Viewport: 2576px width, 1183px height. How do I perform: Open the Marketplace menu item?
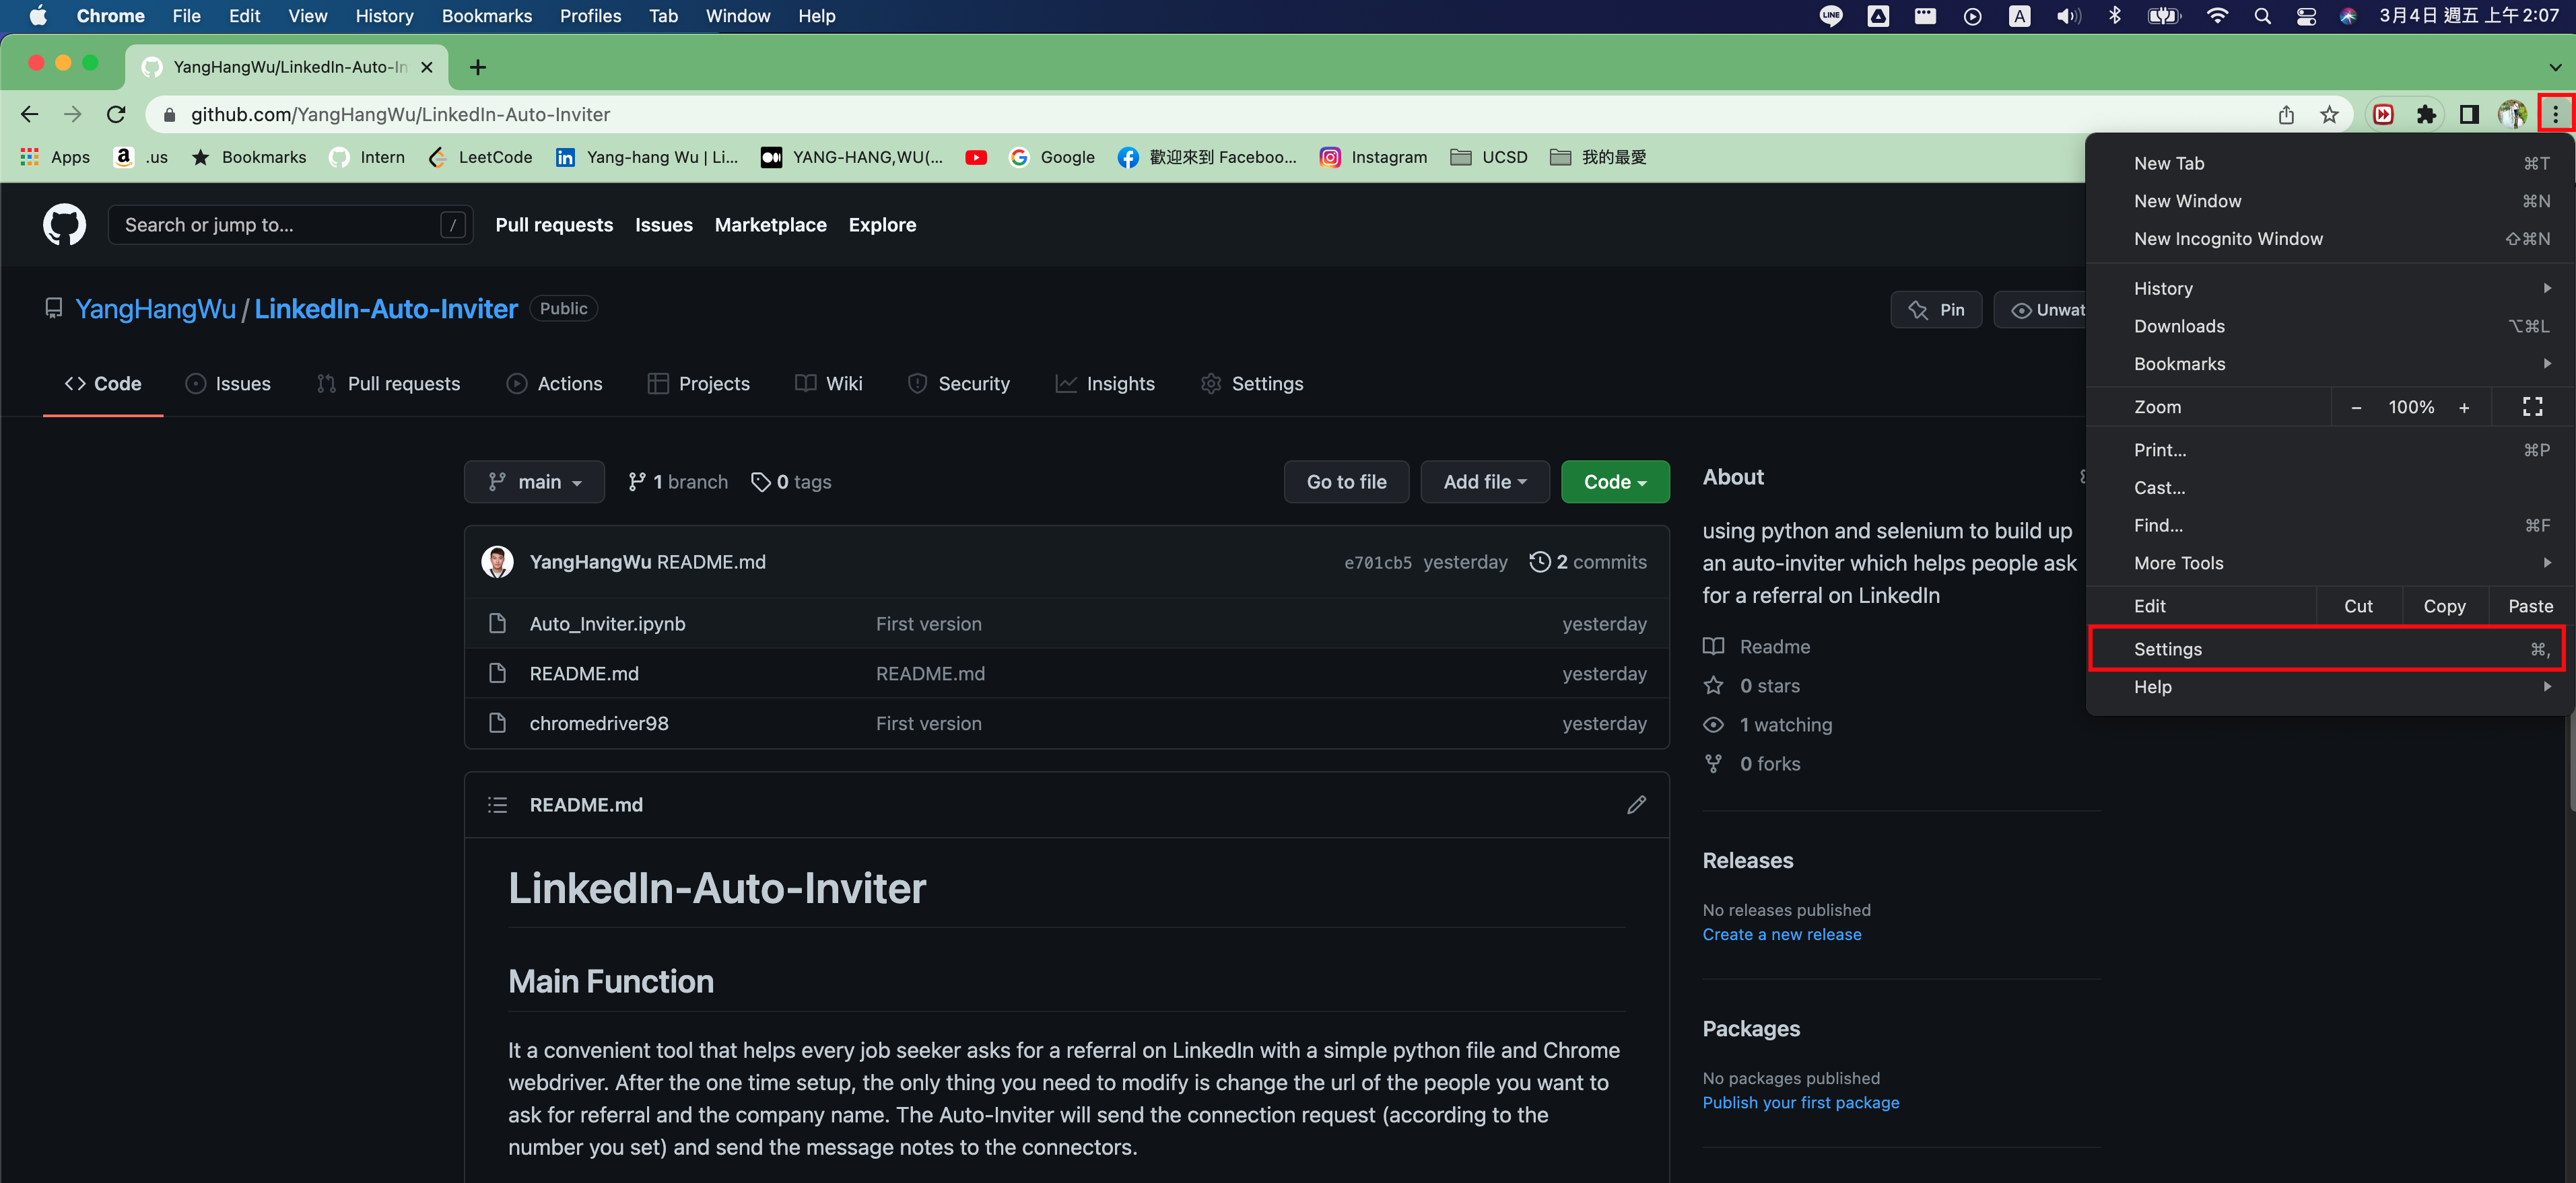click(x=770, y=225)
